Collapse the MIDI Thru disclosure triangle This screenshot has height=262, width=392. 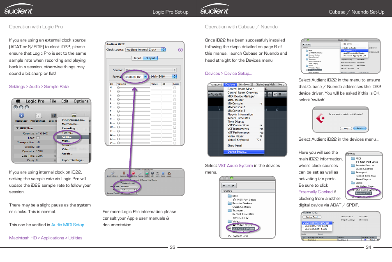pos(17,128)
